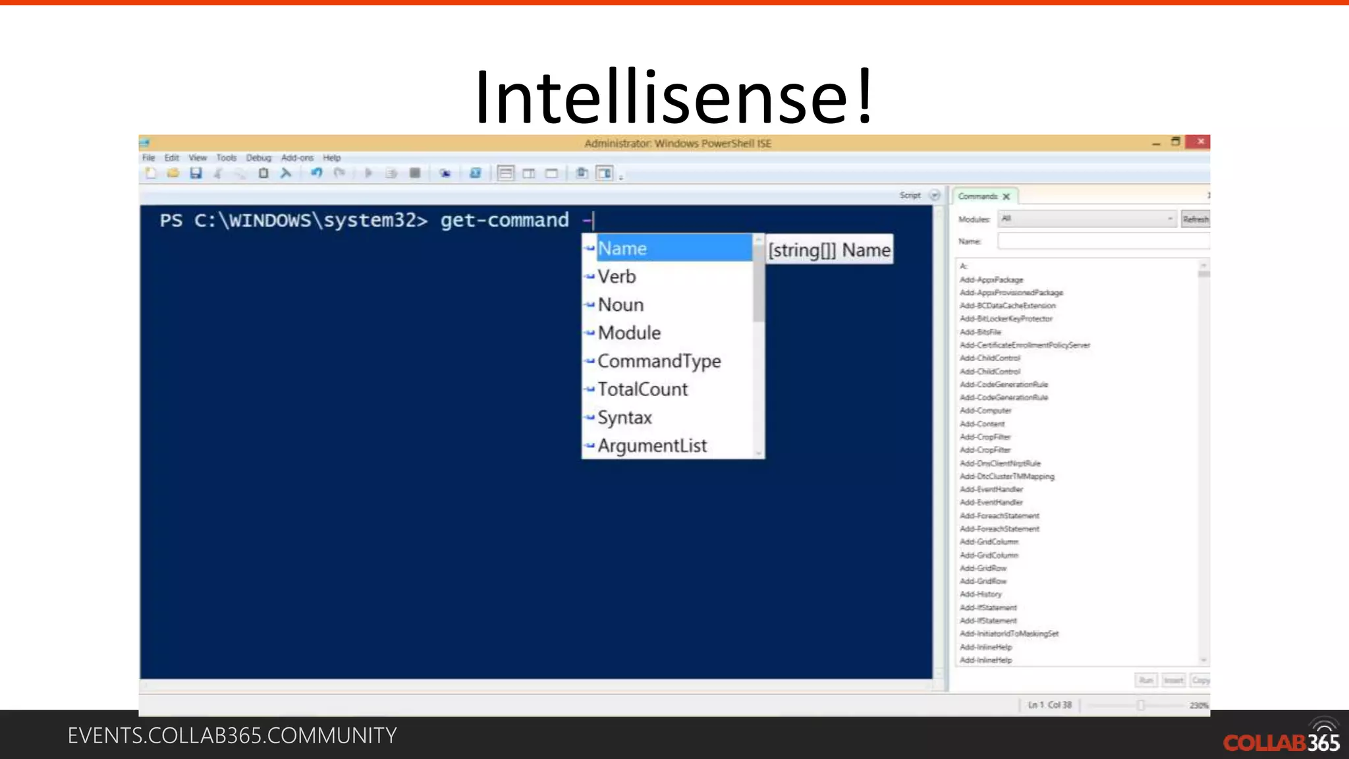
Task: Select Add-BitLockerKeyProtector in the command list
Action: 1006,319
